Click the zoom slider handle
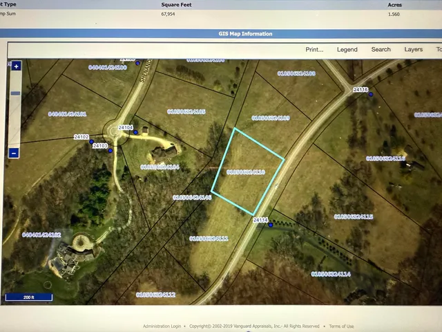The height and width of the screenshot is (332, 442). click(15, 93)
